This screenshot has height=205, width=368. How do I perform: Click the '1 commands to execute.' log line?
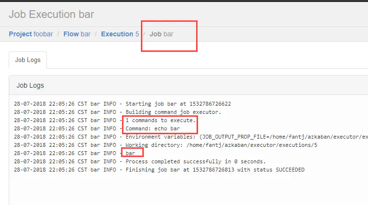(x=105, y=120)
